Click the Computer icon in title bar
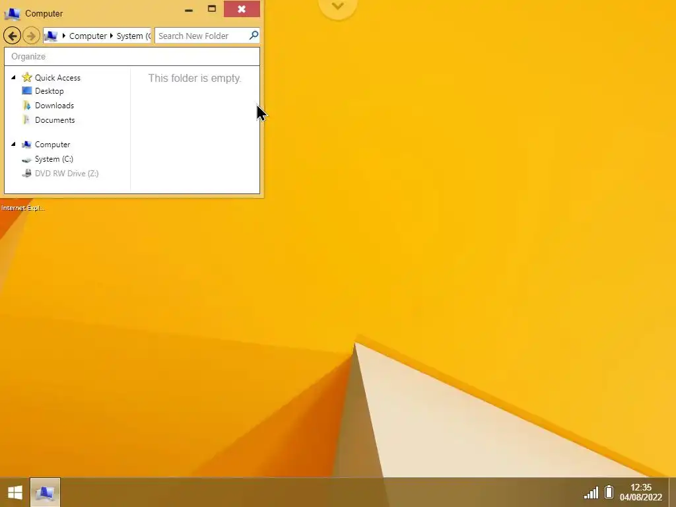Viewport: 676px width, 507px height. [x=12, y=13]
